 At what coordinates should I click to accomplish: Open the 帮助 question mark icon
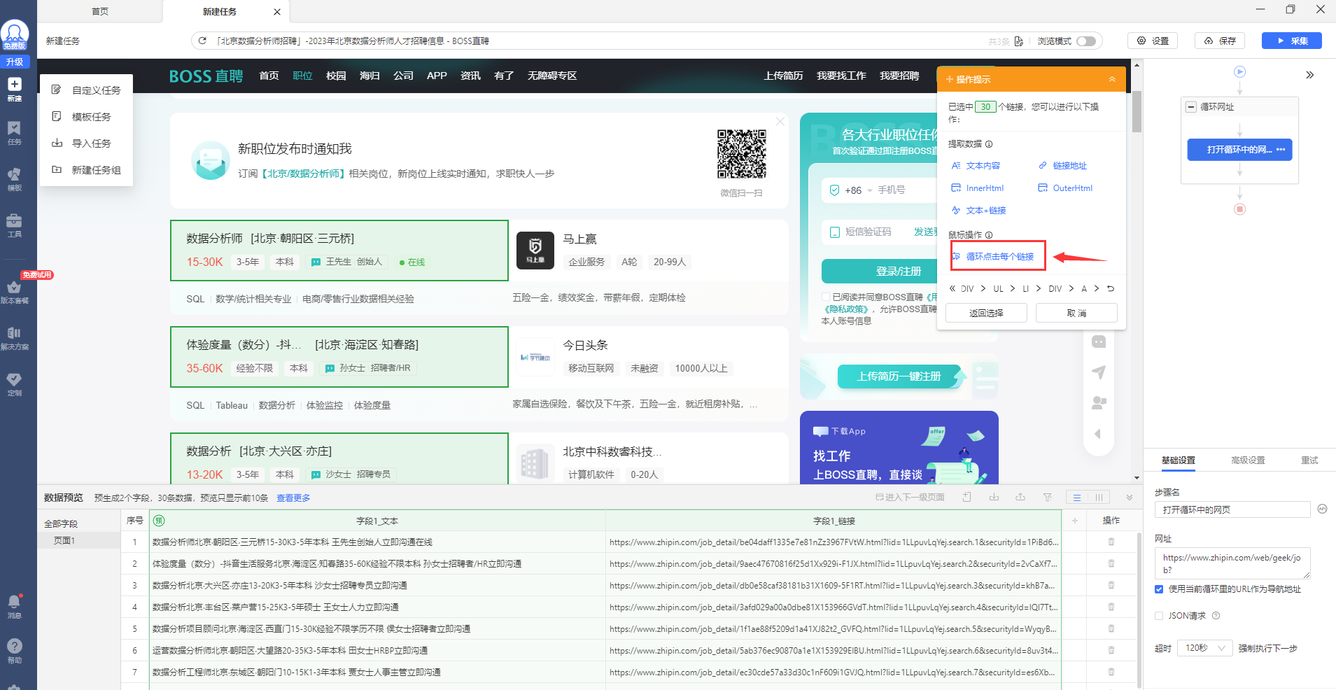pos(14,651)
